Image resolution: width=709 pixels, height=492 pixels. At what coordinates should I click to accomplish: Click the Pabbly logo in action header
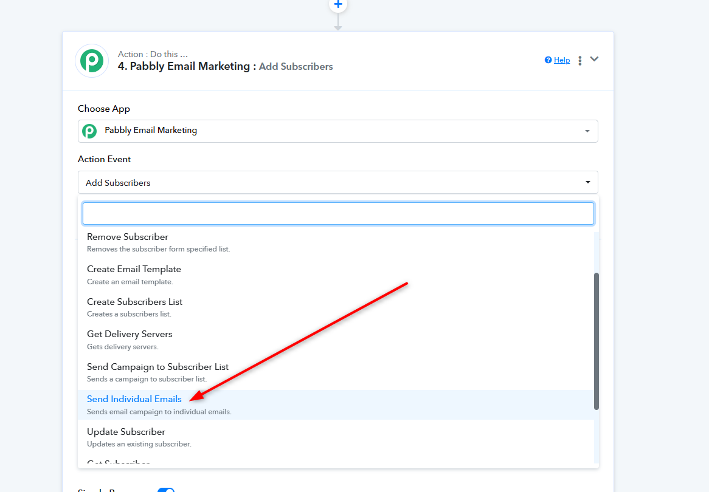92,61
